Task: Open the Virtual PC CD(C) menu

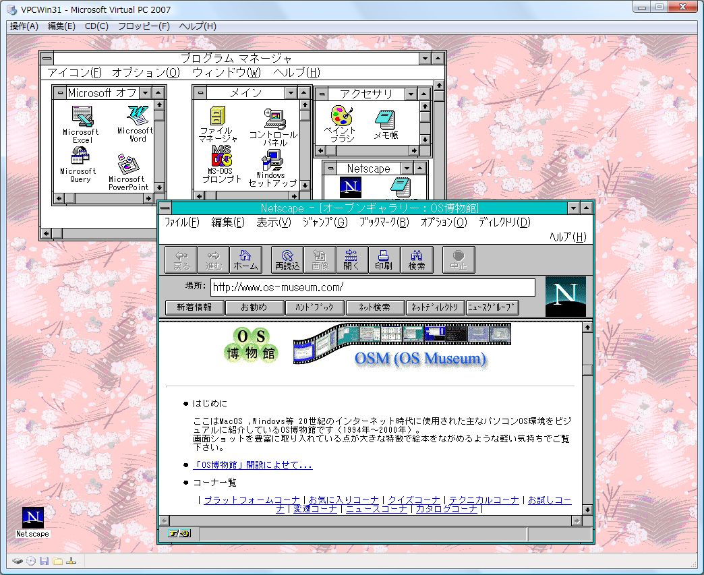Action: pos(96,26)
